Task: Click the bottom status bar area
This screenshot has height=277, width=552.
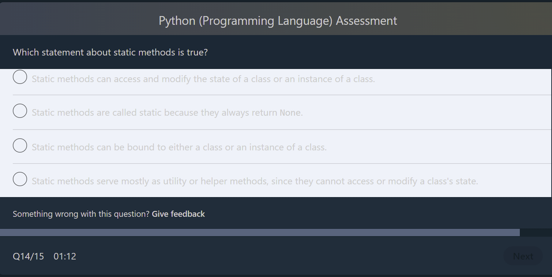Action: 276,256
